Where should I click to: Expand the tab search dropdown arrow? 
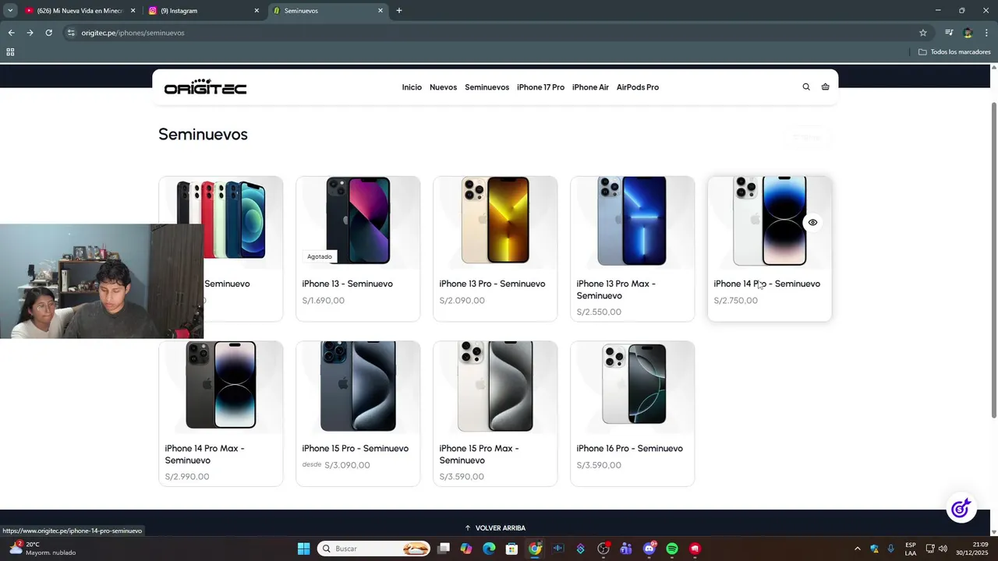pyautogui.click(x=10, y=11)
